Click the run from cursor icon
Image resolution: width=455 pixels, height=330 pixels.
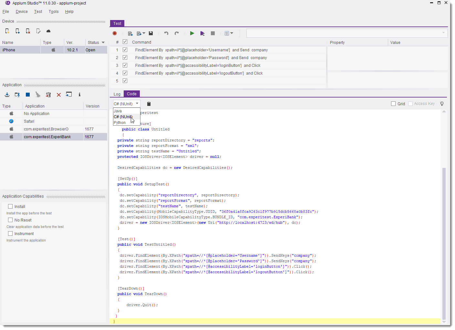pyautogui.click(x=202, y=33)
